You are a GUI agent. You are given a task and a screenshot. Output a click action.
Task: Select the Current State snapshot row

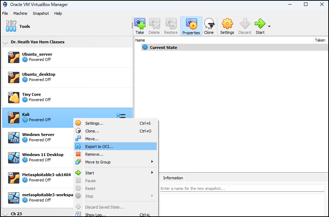235,48
